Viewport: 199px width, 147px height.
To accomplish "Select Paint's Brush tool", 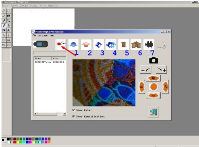I will pos(8,25).
